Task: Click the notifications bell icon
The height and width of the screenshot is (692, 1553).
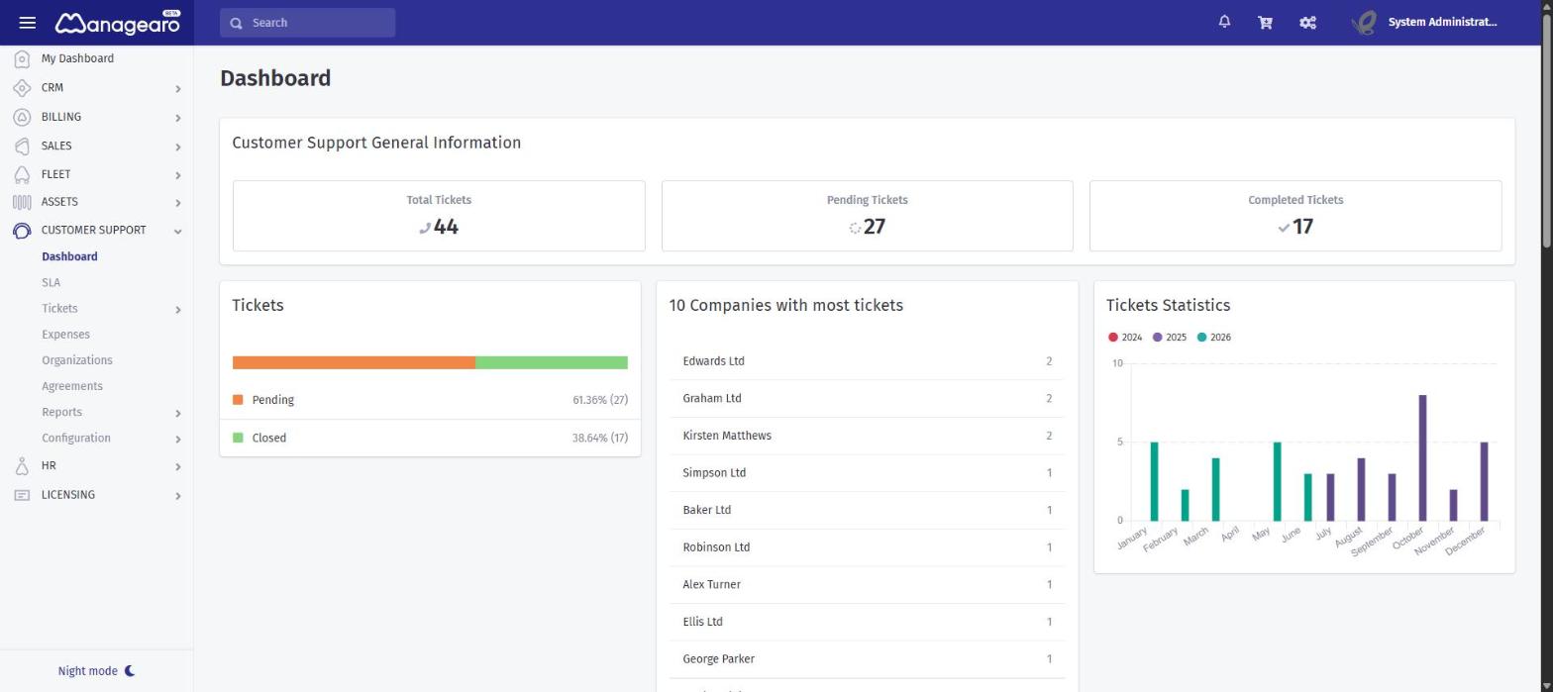Action: coord(1224,22)
